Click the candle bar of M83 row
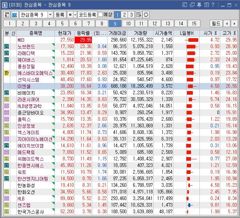This screenshot has height=218, width=240. [192, 40]
